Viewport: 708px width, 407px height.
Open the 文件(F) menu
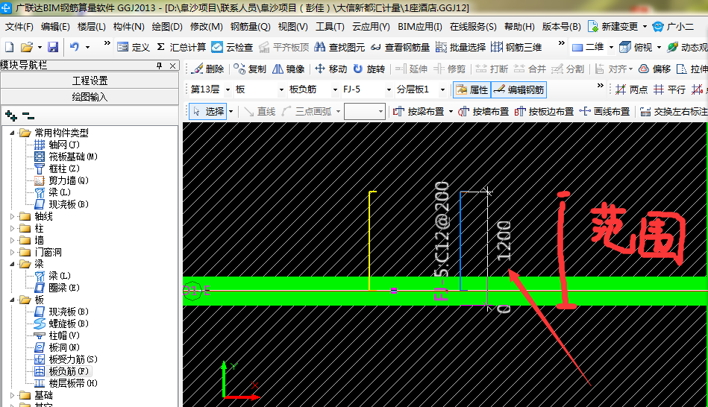pos(19,27)
